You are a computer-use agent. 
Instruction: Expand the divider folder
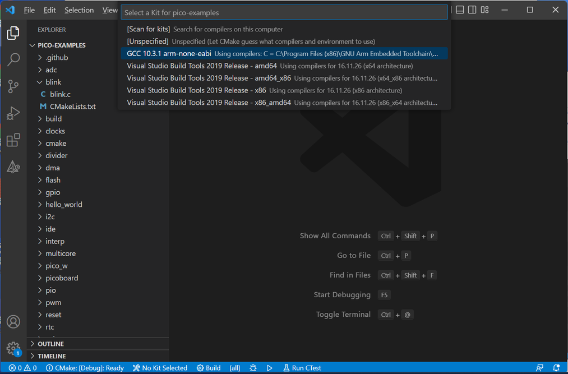(98, 155)
